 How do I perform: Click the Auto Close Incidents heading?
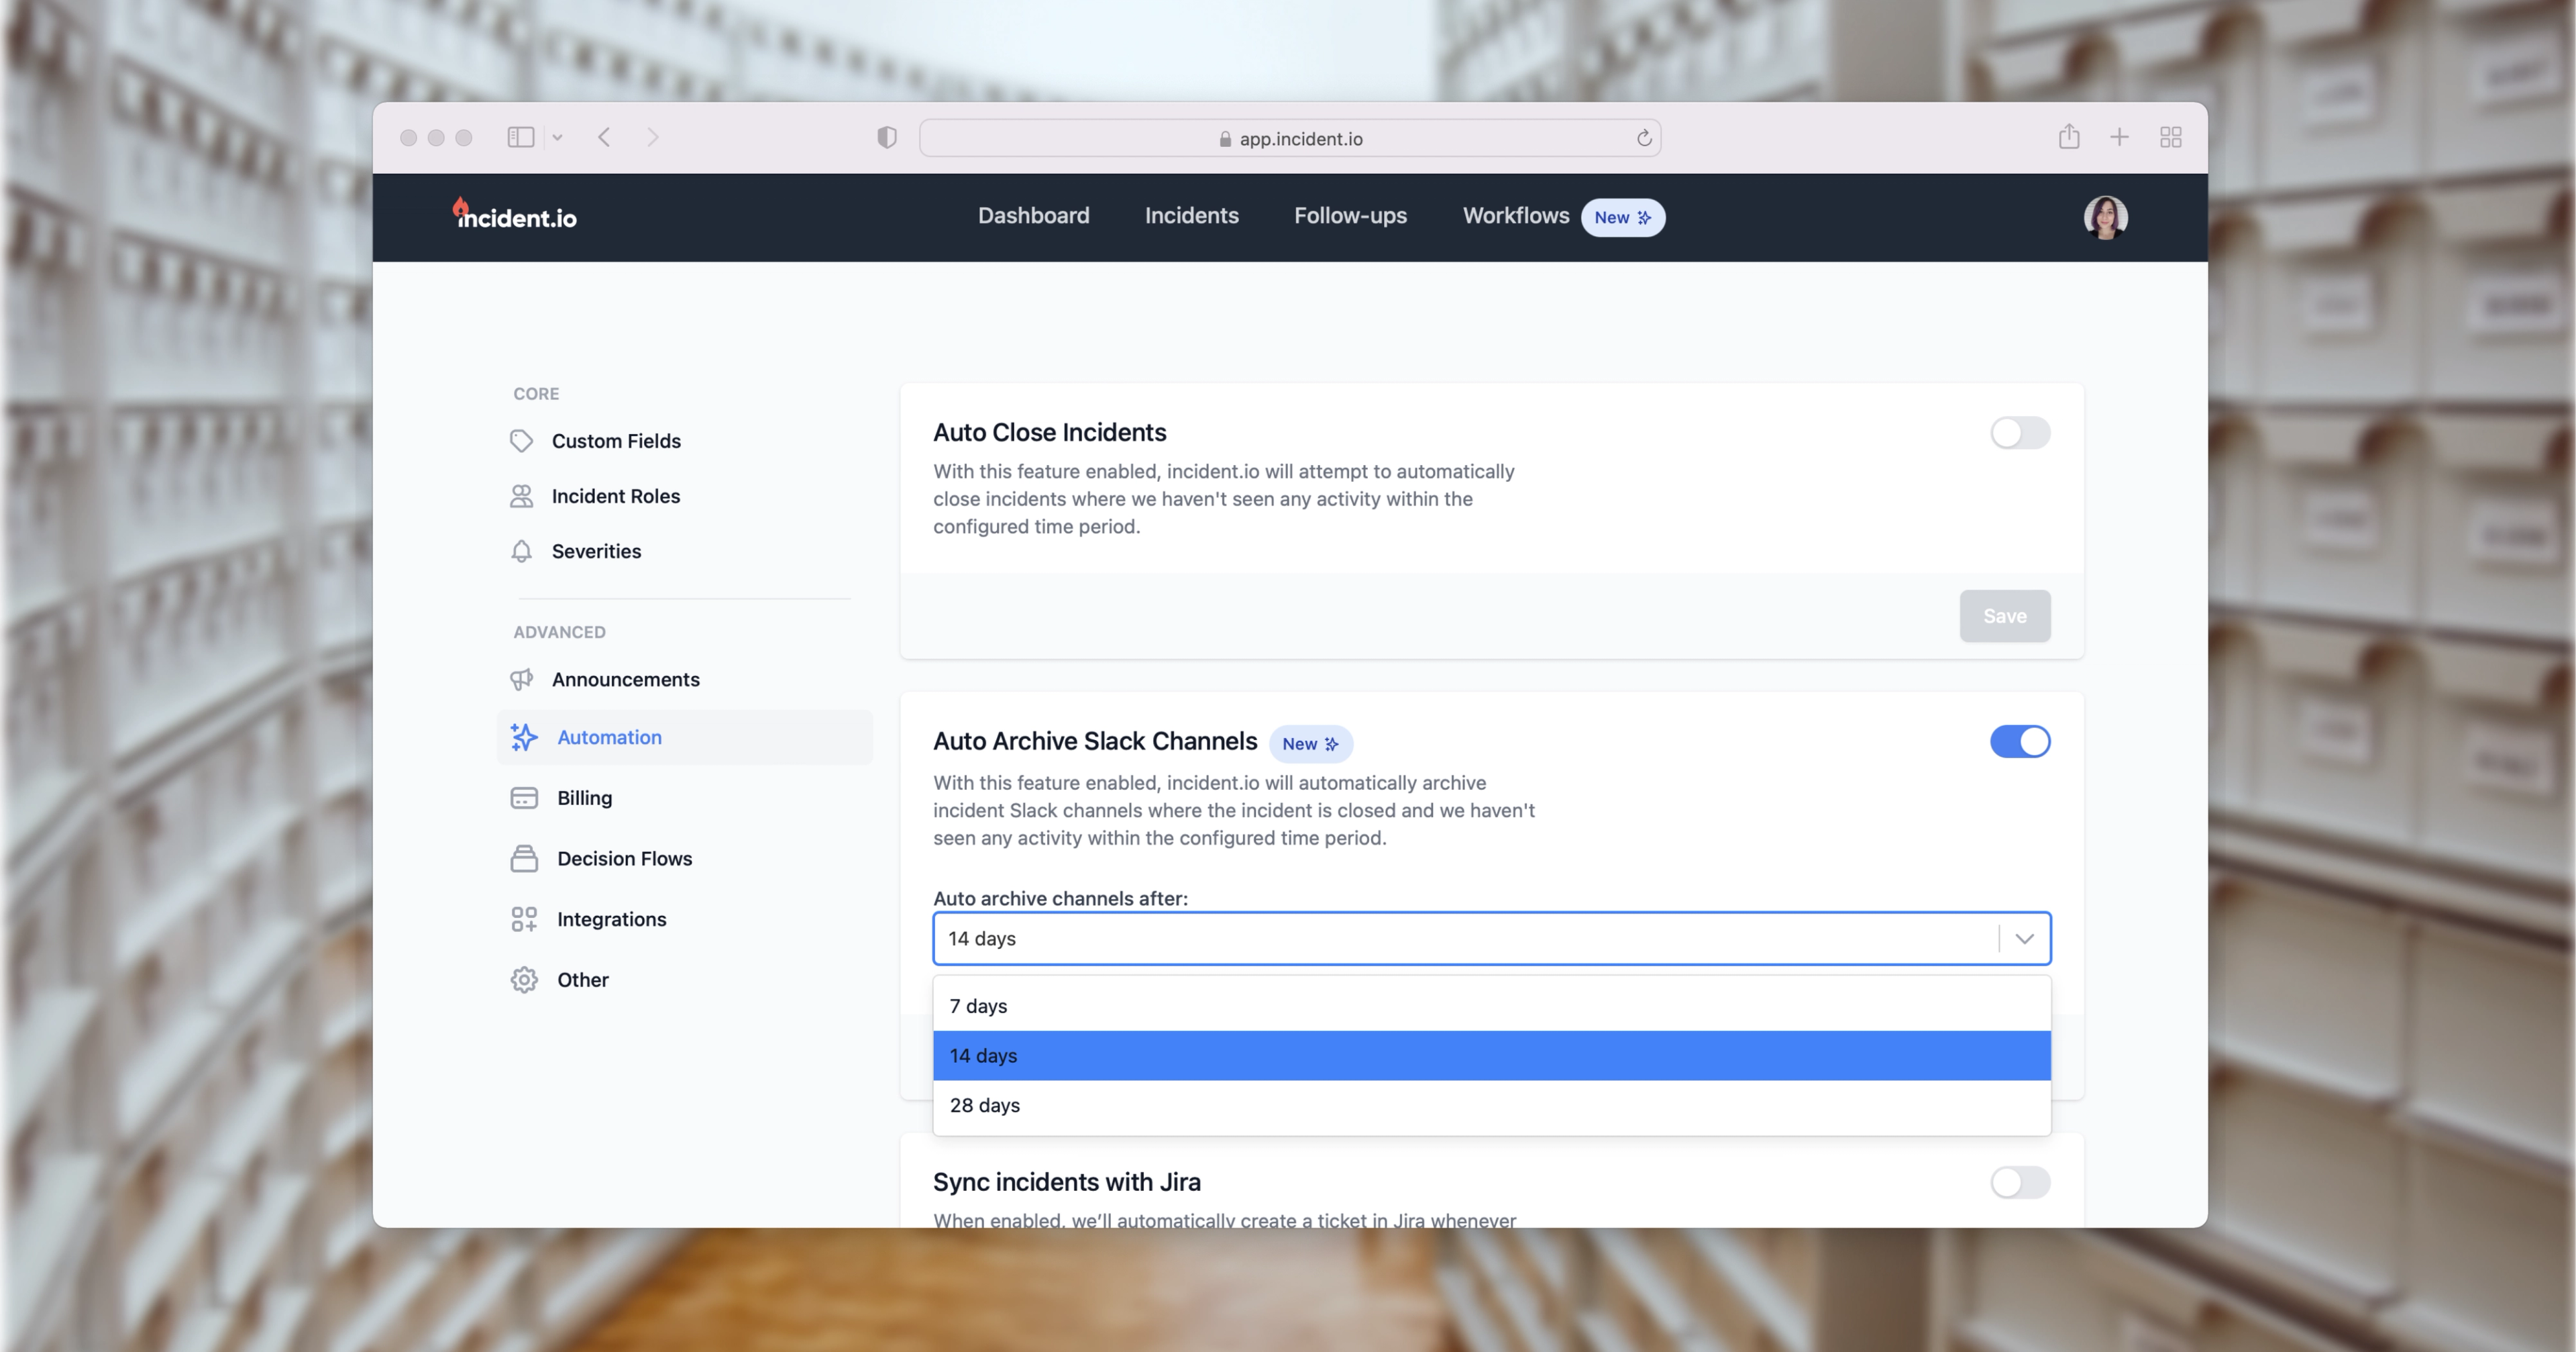pos(1049,433)
